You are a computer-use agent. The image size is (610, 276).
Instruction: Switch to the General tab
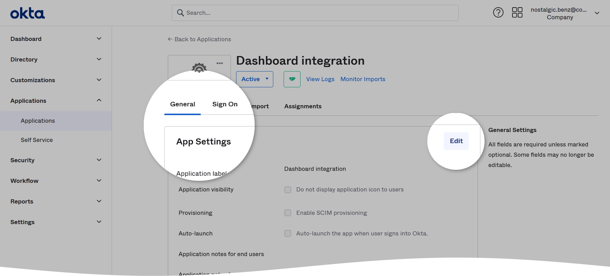[x=183, y=104]
